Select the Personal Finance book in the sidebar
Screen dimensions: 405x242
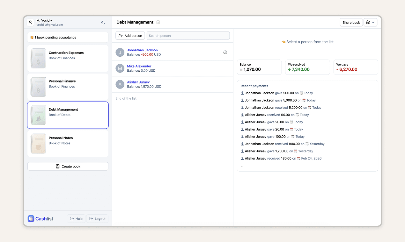click(68, 87)
